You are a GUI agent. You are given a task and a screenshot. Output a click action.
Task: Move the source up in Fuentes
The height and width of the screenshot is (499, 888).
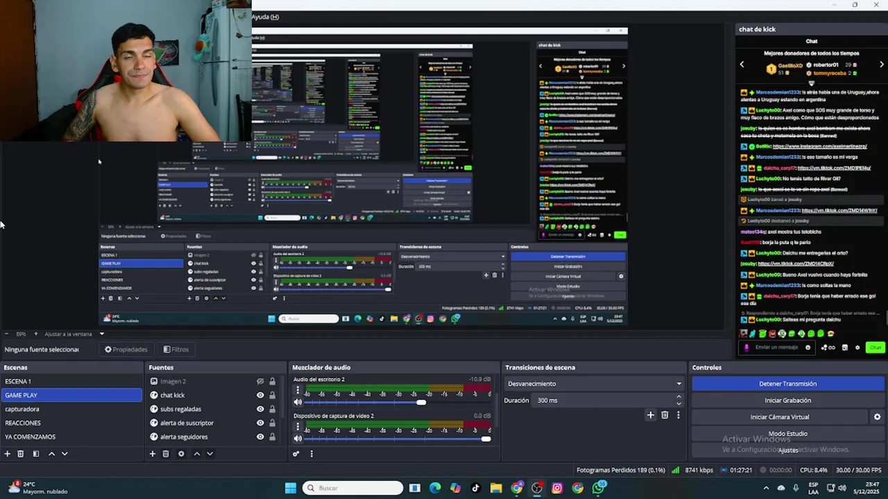(196, 454)
